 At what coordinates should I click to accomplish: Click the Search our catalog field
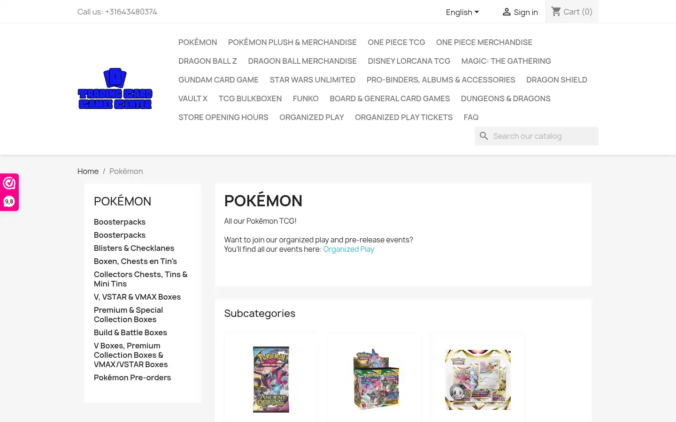point(537,136)
